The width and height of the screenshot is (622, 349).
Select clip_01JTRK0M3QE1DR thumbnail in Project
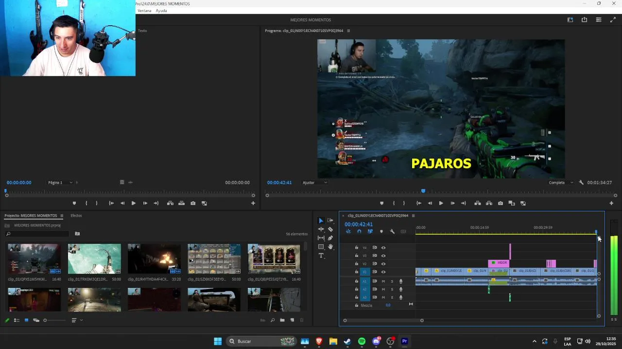[94, 259]
